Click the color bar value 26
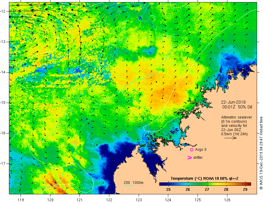The height and width of the screenshot is (203, 263). (x=188, y=190)
